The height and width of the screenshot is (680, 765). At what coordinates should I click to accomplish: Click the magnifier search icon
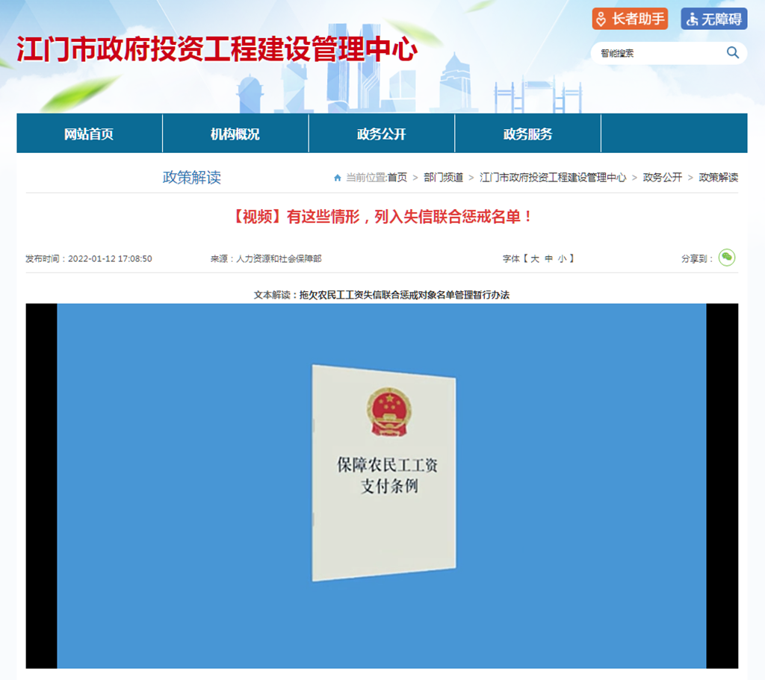(x=732, y=52)
